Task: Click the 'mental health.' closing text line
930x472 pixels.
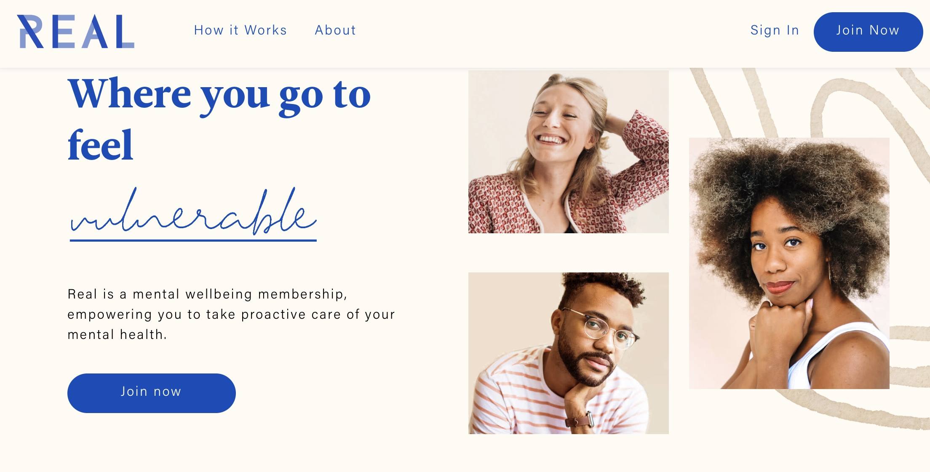Action: pyautogui.click(x=117, y=334)
